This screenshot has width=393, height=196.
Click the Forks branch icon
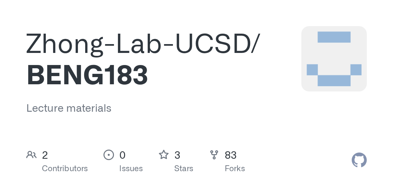[x=214, y=155]
